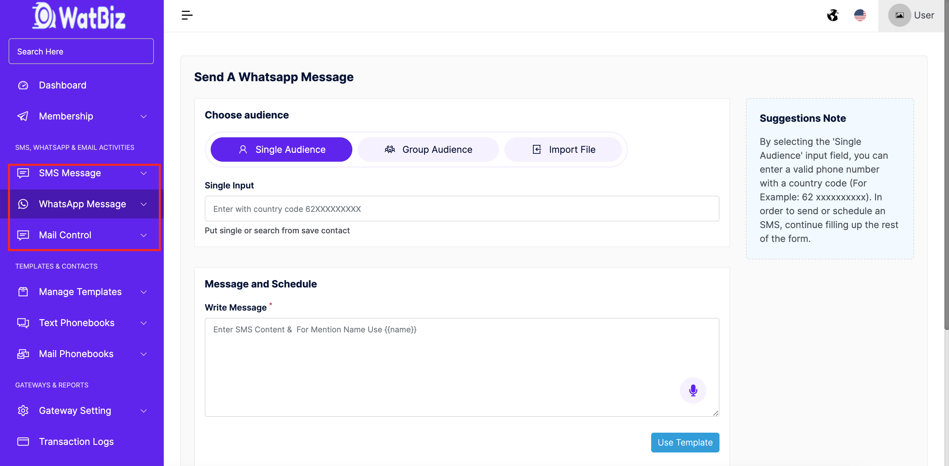Expand the Membership chevron

tap(144, 117)
